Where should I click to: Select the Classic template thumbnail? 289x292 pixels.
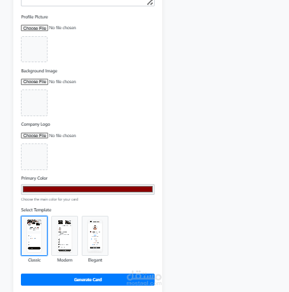[x=34, y=236]
